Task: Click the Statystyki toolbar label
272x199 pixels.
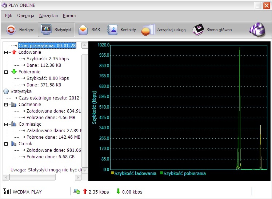Action: [x=63, y=30]
